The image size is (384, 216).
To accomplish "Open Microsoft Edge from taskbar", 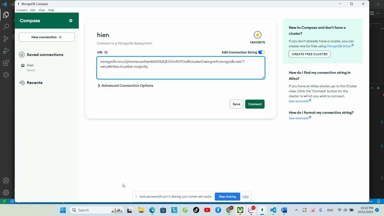I will 152,210.
